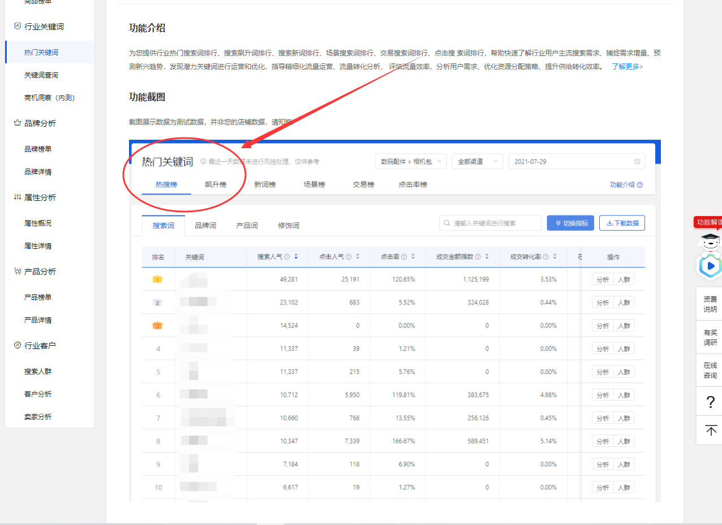Open 有奖调研 from the right panel
Viewport: 722px width, 525px height.
710,337
